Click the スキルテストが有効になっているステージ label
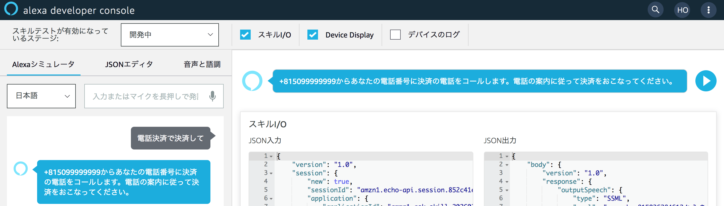Viewport: 724px width, 206px height. pos(60,35)
